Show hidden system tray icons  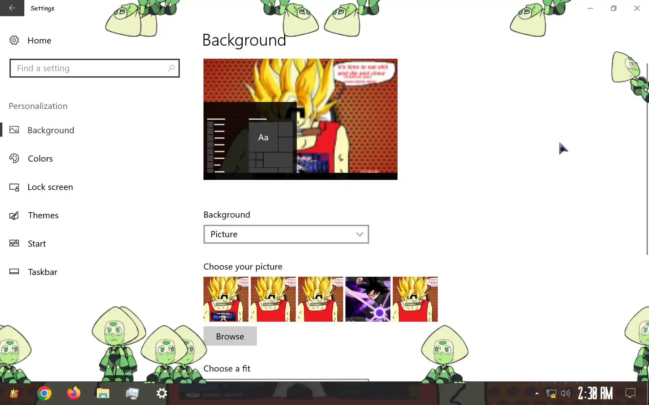[x=537, y=393]
